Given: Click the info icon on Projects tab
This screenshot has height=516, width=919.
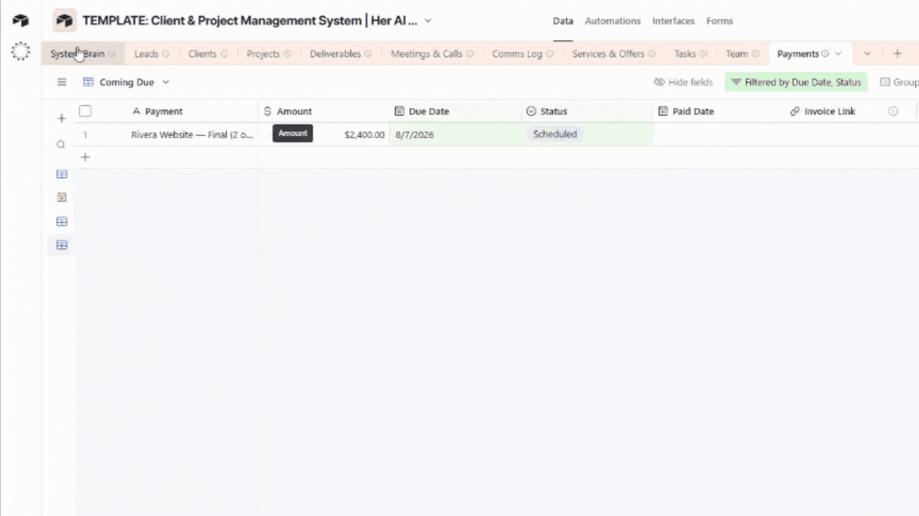Looking at the screenshot, I should click(x=287, y=54).
